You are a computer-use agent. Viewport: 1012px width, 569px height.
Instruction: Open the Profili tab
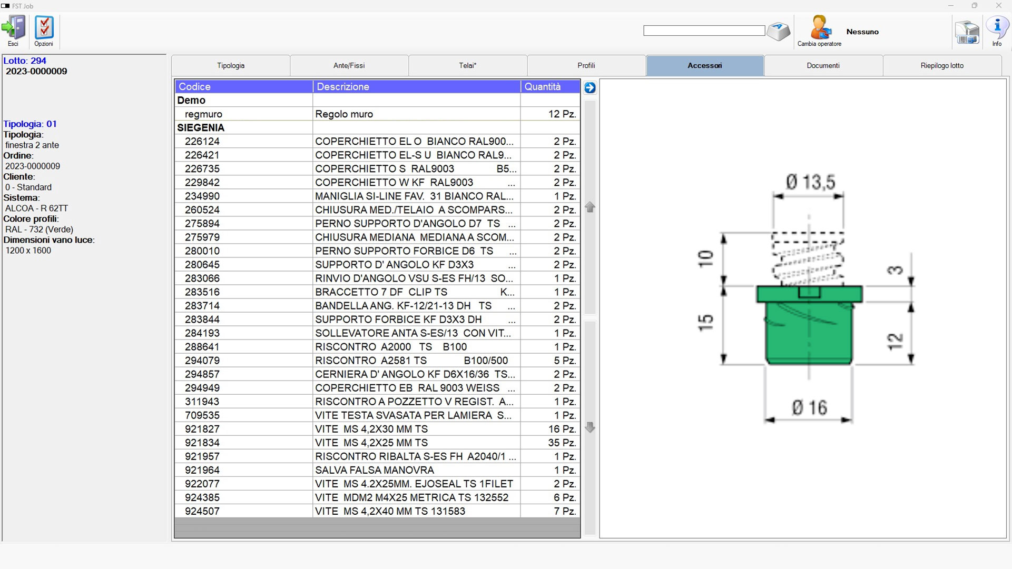[x=586, y=66]
